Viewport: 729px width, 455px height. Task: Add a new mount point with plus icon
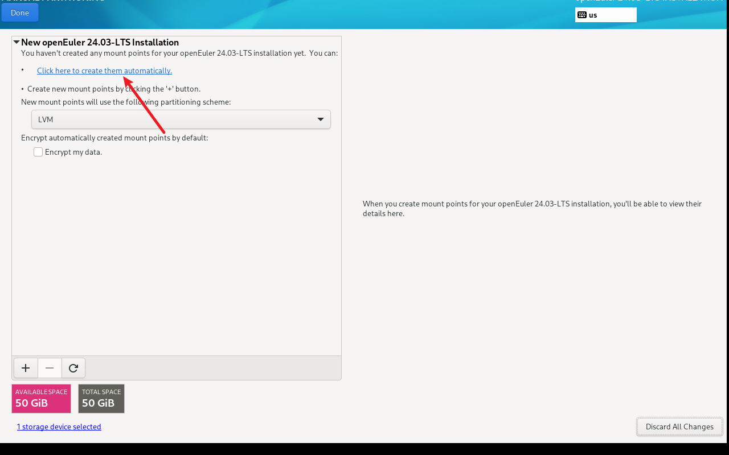click(x=26, y=368)
